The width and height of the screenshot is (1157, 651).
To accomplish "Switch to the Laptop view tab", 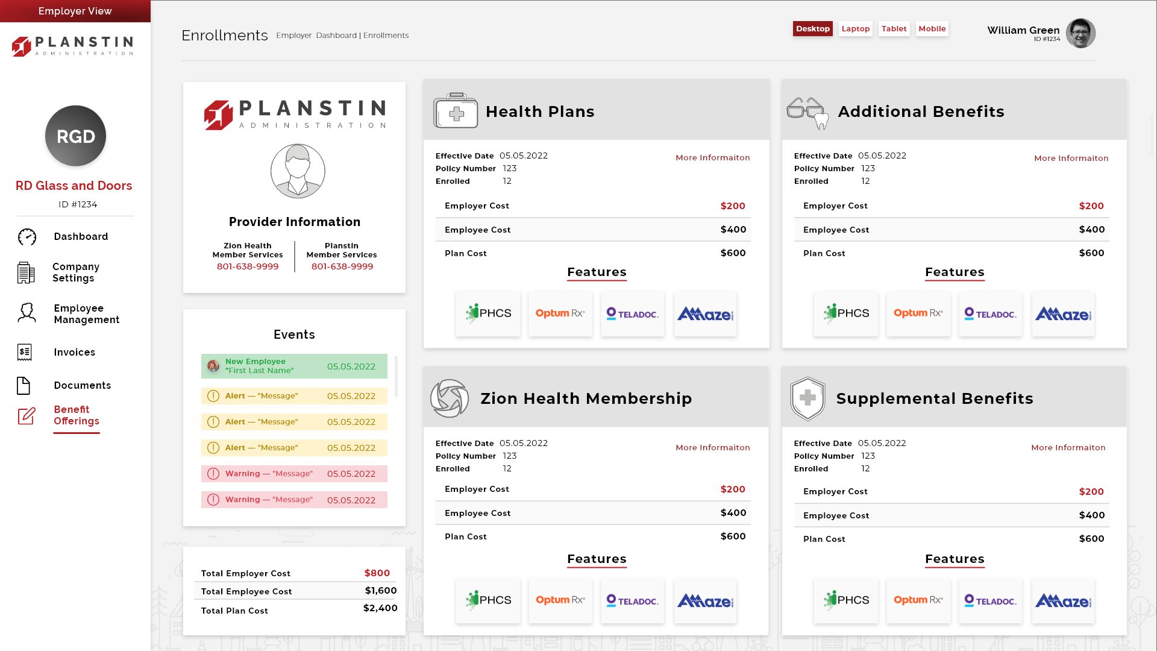I will point(855,29).
